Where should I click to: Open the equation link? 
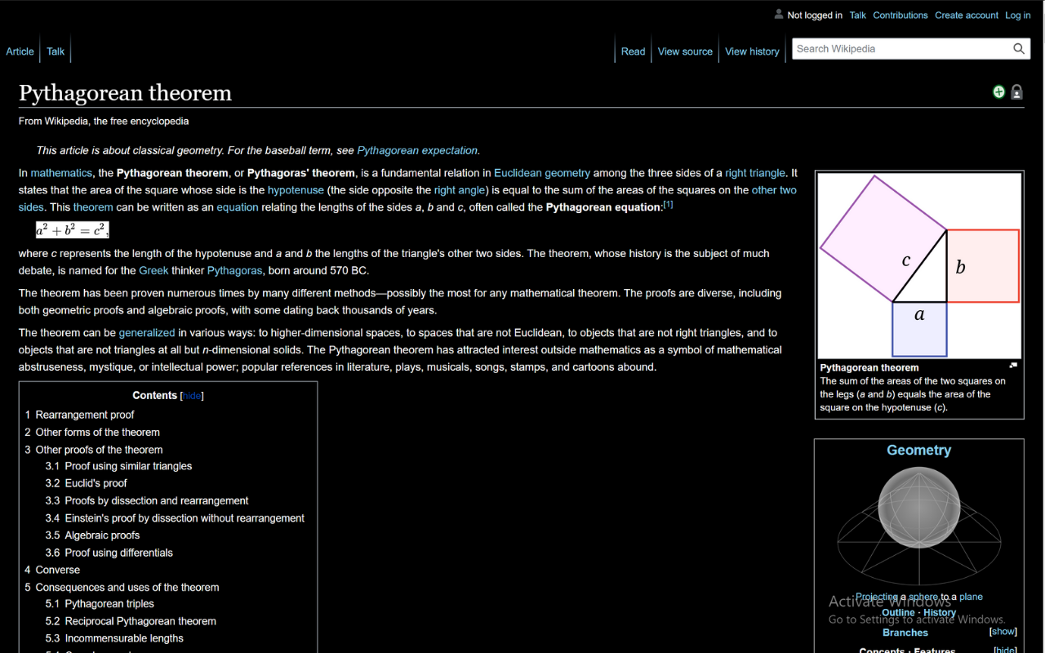pyautogui.click(x=238, y=207)
